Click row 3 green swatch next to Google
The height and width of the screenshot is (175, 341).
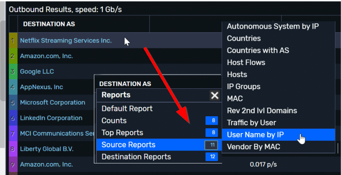[x=13, y=71]
